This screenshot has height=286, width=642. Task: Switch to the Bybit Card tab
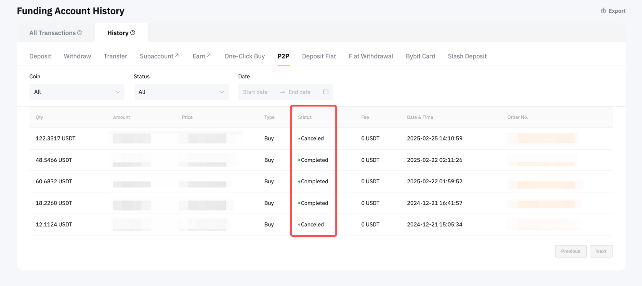point(420,56)
